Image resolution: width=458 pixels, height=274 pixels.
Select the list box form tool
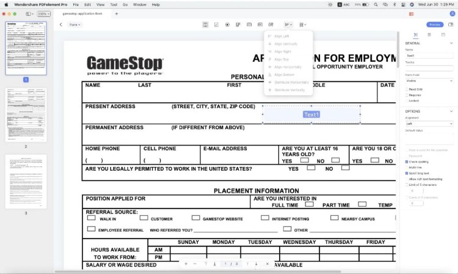coord(249,25)
